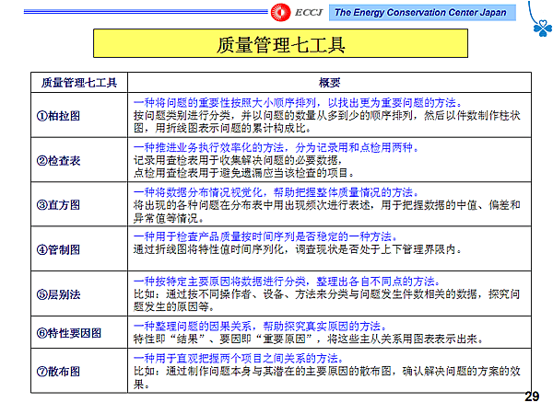This screenshot has width=553, height=414.
Task: Select the ⑤层别法 row label
Action: pyautogui.click(x=58, y=293)
